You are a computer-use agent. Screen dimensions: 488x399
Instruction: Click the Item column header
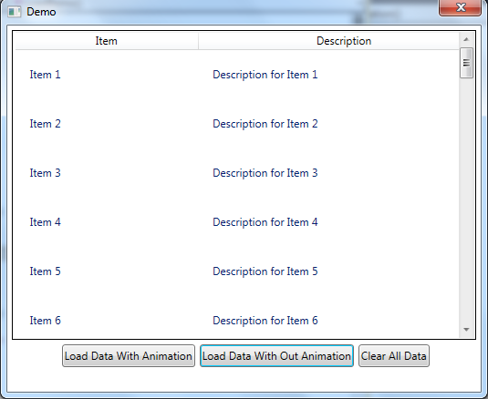(107, 41)
